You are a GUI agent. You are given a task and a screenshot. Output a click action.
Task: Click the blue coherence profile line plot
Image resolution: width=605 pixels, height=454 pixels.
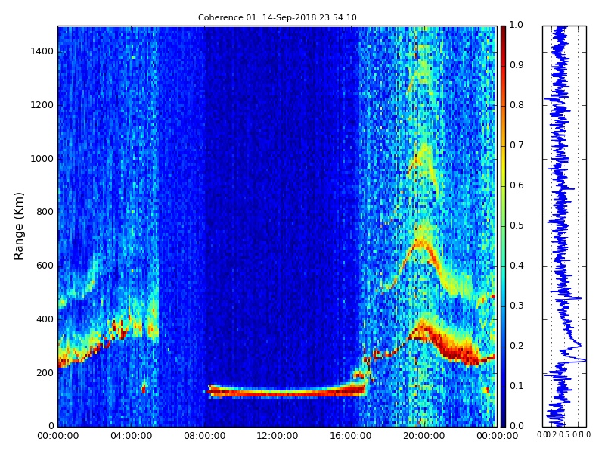click(x=564, y=226)
